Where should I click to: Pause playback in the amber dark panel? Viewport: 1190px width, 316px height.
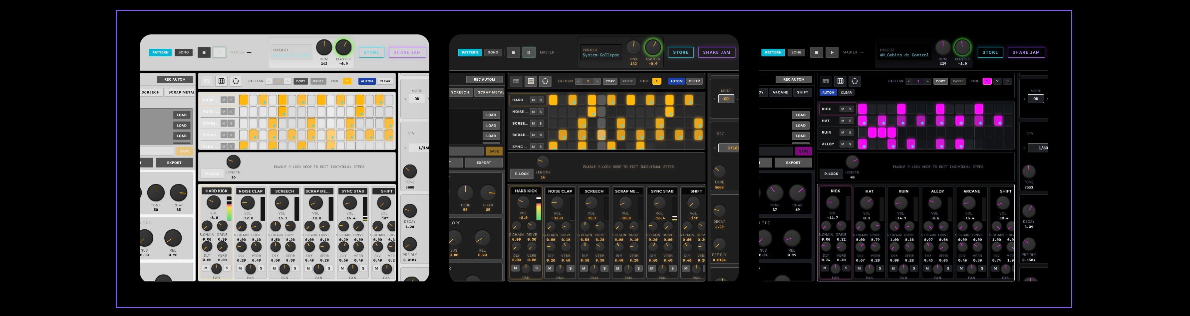(529, 52)
